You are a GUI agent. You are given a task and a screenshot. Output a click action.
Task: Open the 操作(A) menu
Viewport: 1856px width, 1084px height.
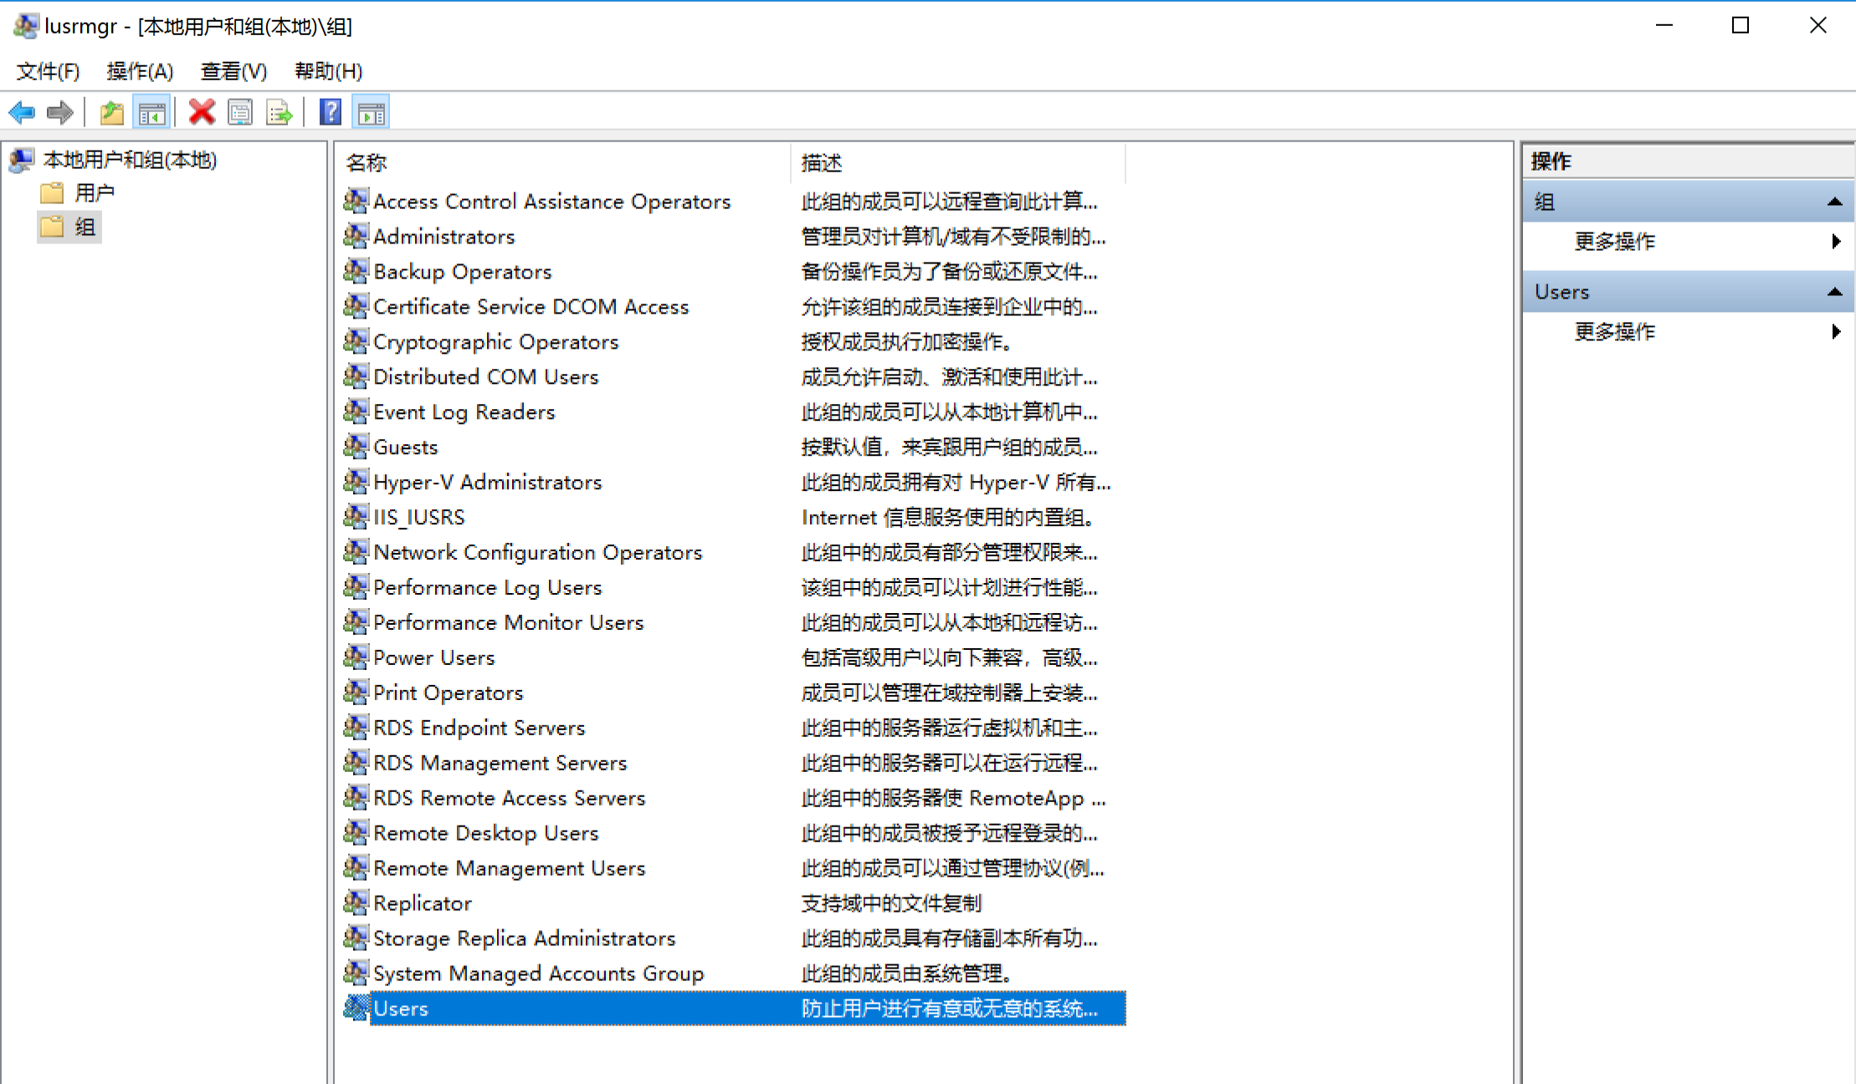(x=140, y=71)
